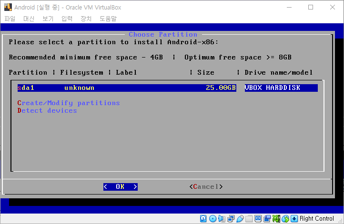Click the optical disc drive status icon
Viewport: 344px width, 224px height.
(212, 218)
